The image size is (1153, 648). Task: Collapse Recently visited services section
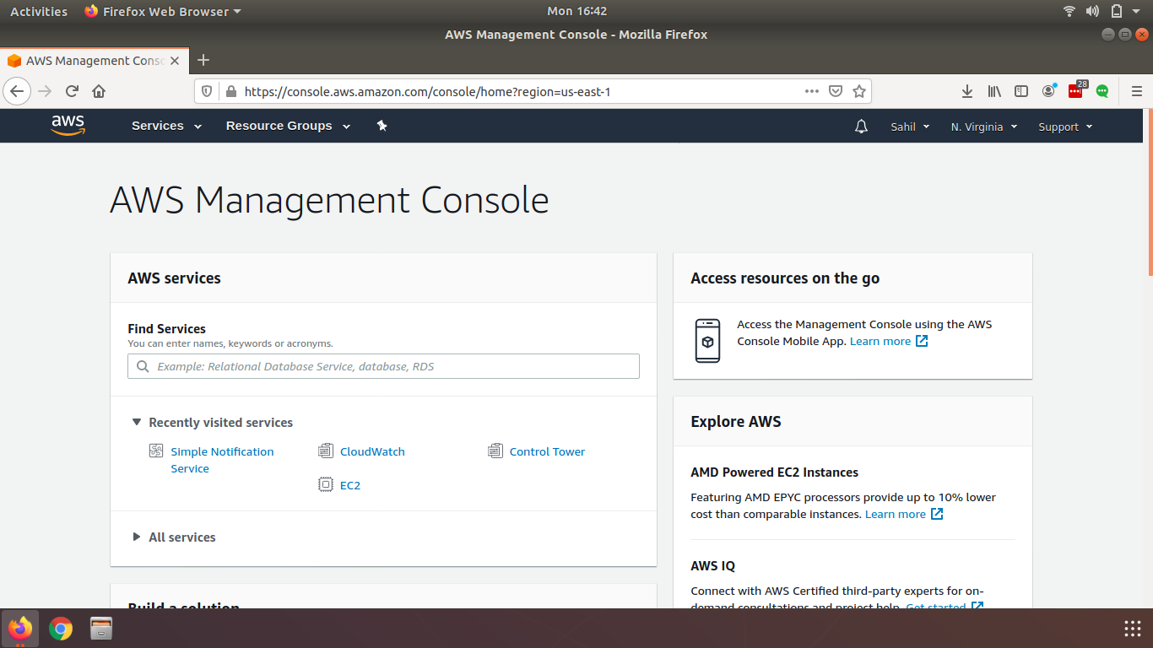(213, 422)
